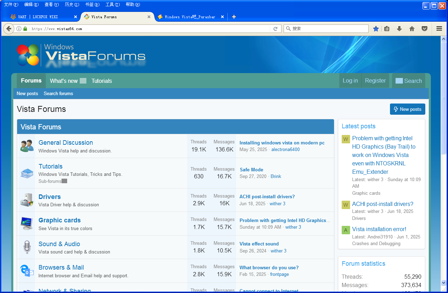
Task: Open thread Installing windows vista on modern pc
Action: click(x=282, y=143)
